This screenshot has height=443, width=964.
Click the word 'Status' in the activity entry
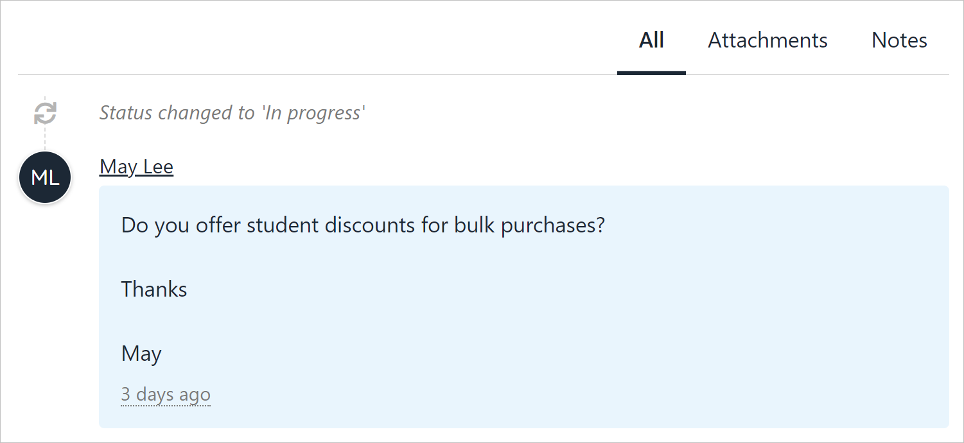[127, 113]
